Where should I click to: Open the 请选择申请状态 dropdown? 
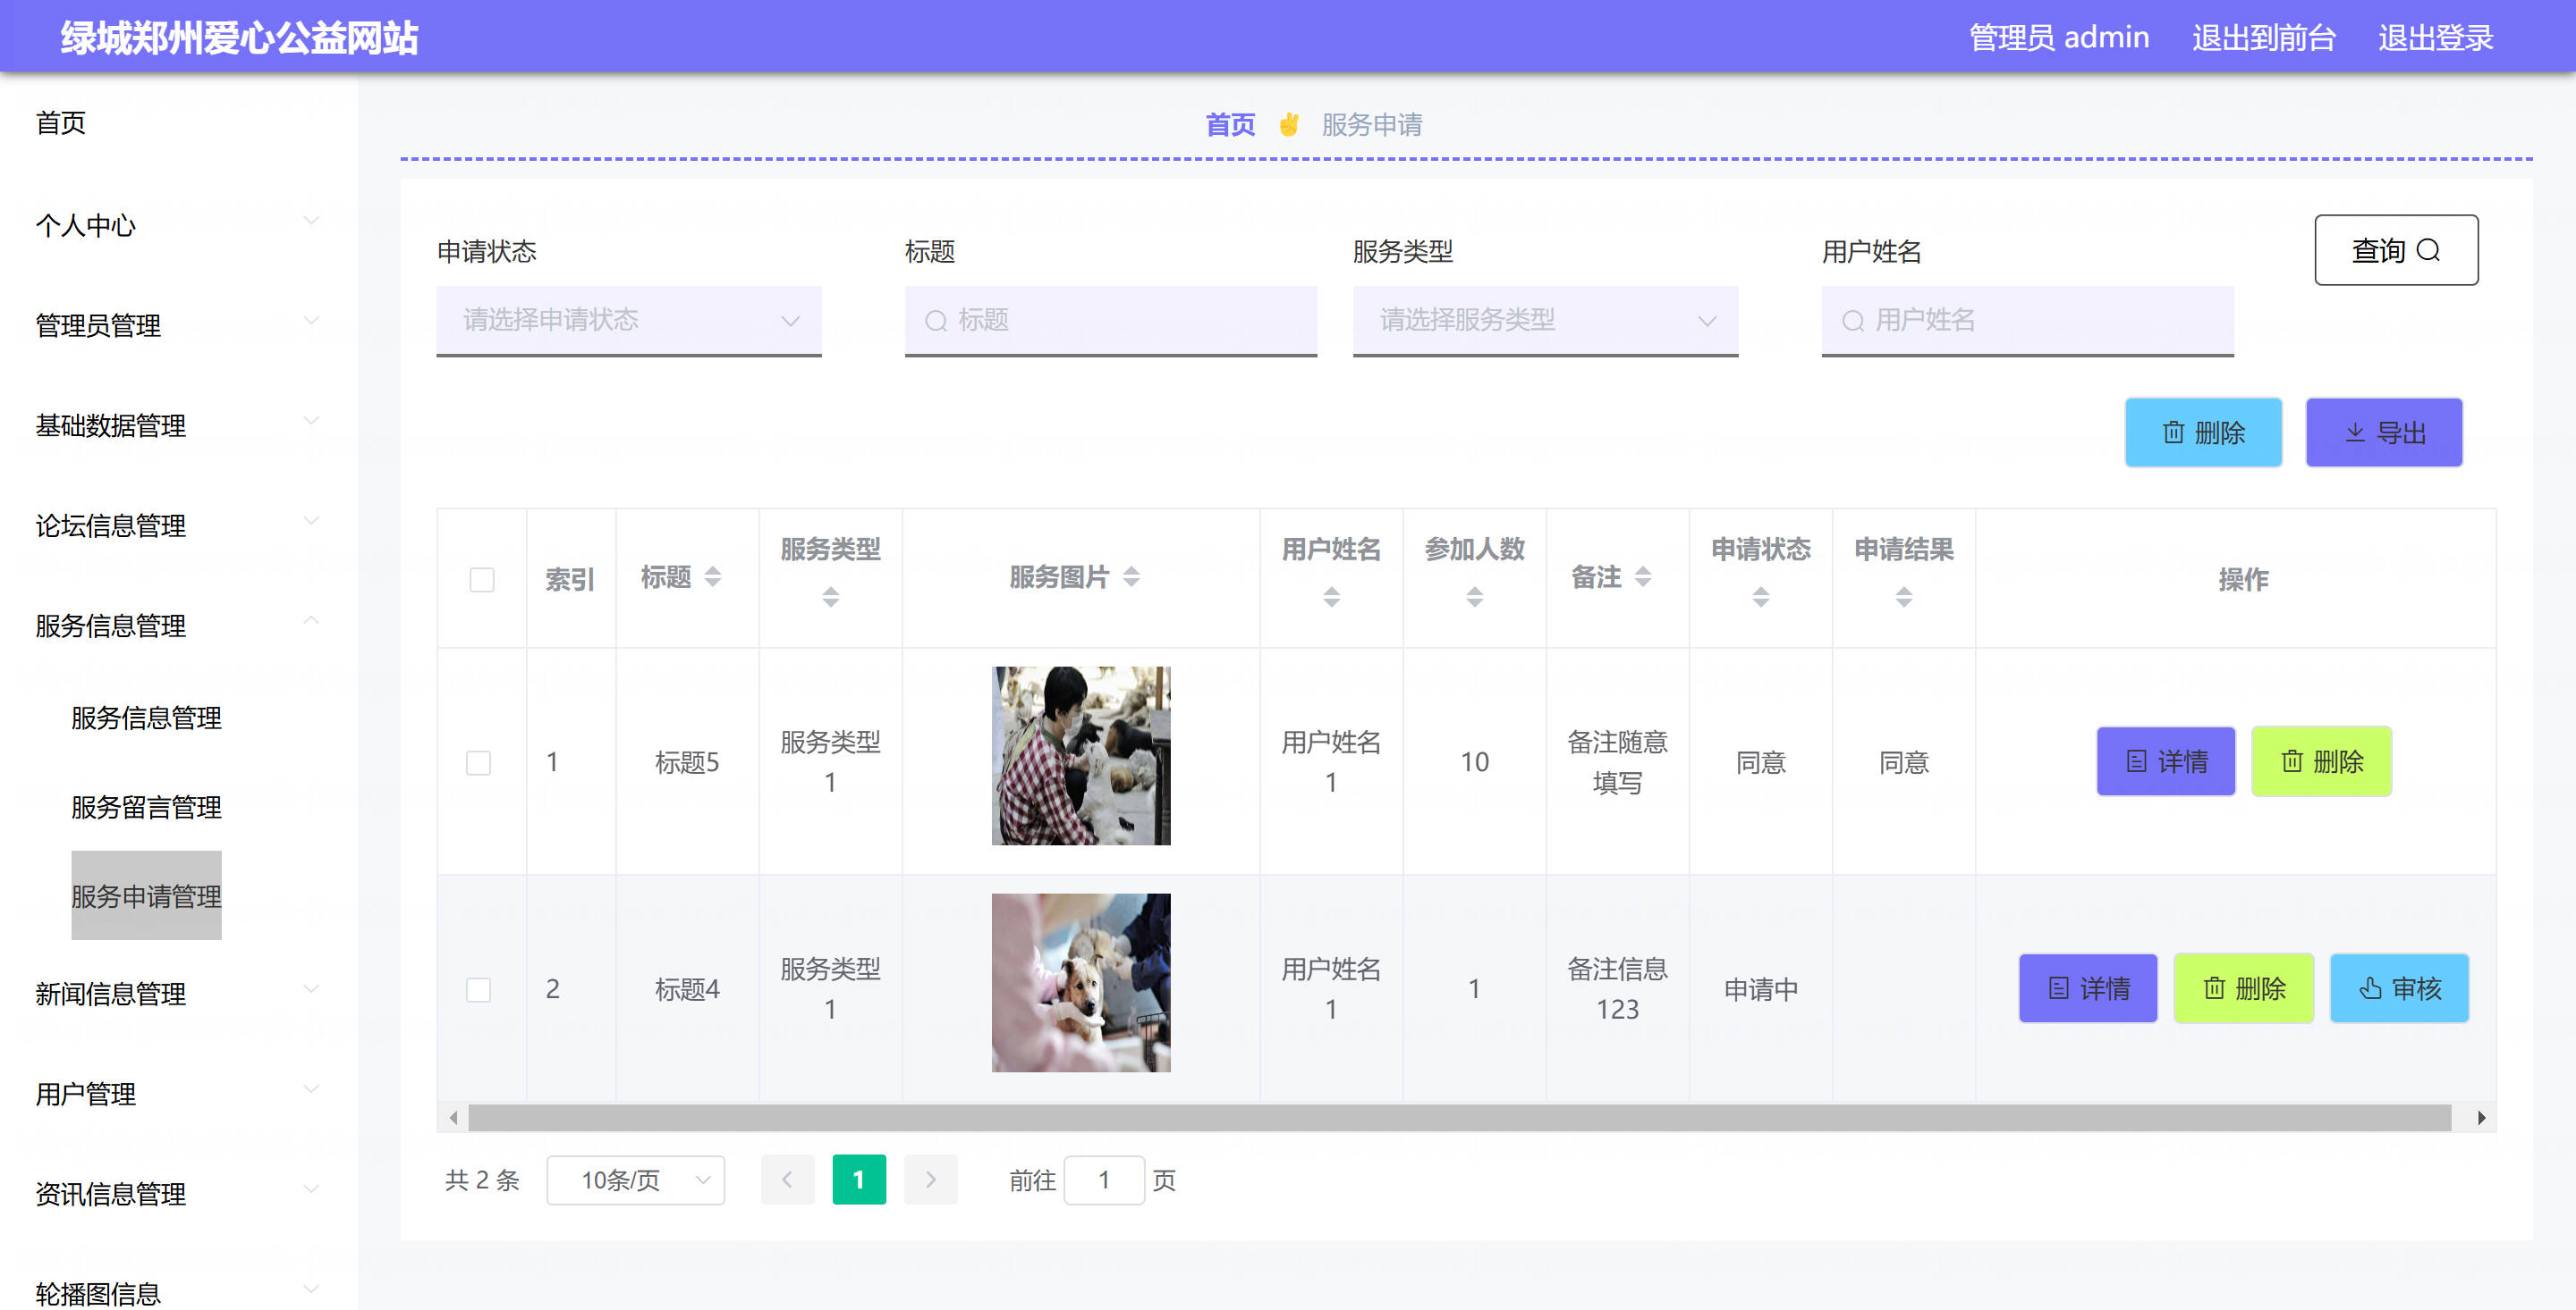pyautogui.click(x=628, y=321)
